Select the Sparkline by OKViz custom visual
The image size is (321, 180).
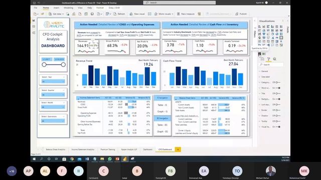[260, 54]
